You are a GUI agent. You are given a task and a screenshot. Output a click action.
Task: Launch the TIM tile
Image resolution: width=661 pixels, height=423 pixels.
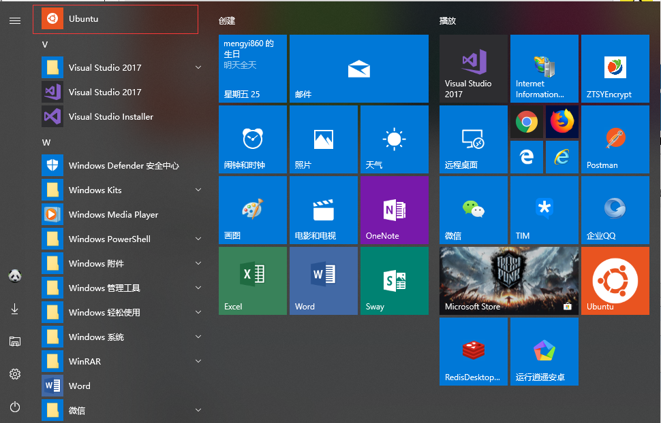point(544,210)
